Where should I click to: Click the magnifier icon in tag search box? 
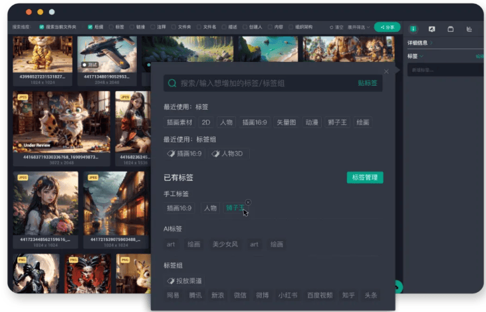click(x=172, y=83)
